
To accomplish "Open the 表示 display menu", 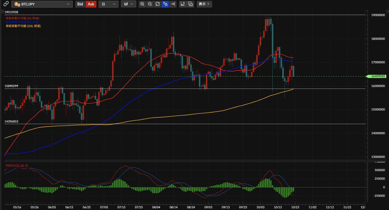I will tap(204, 4).
